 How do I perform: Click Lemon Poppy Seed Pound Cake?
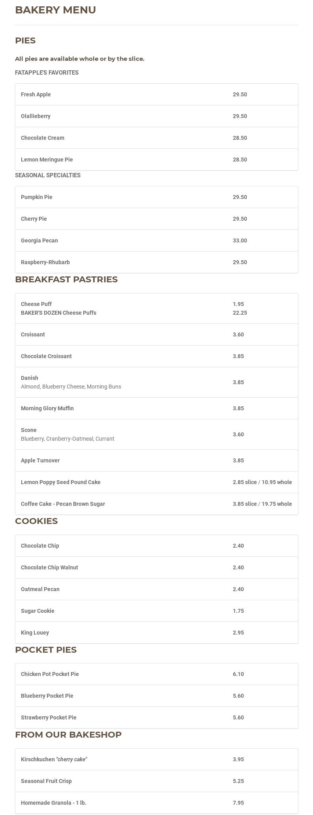click(61, 482)
